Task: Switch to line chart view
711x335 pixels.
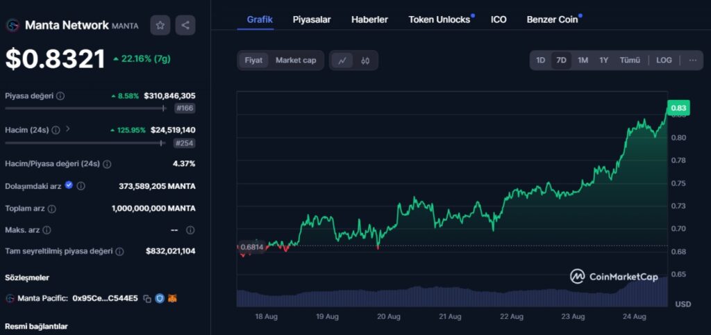Action: point(342,60)
